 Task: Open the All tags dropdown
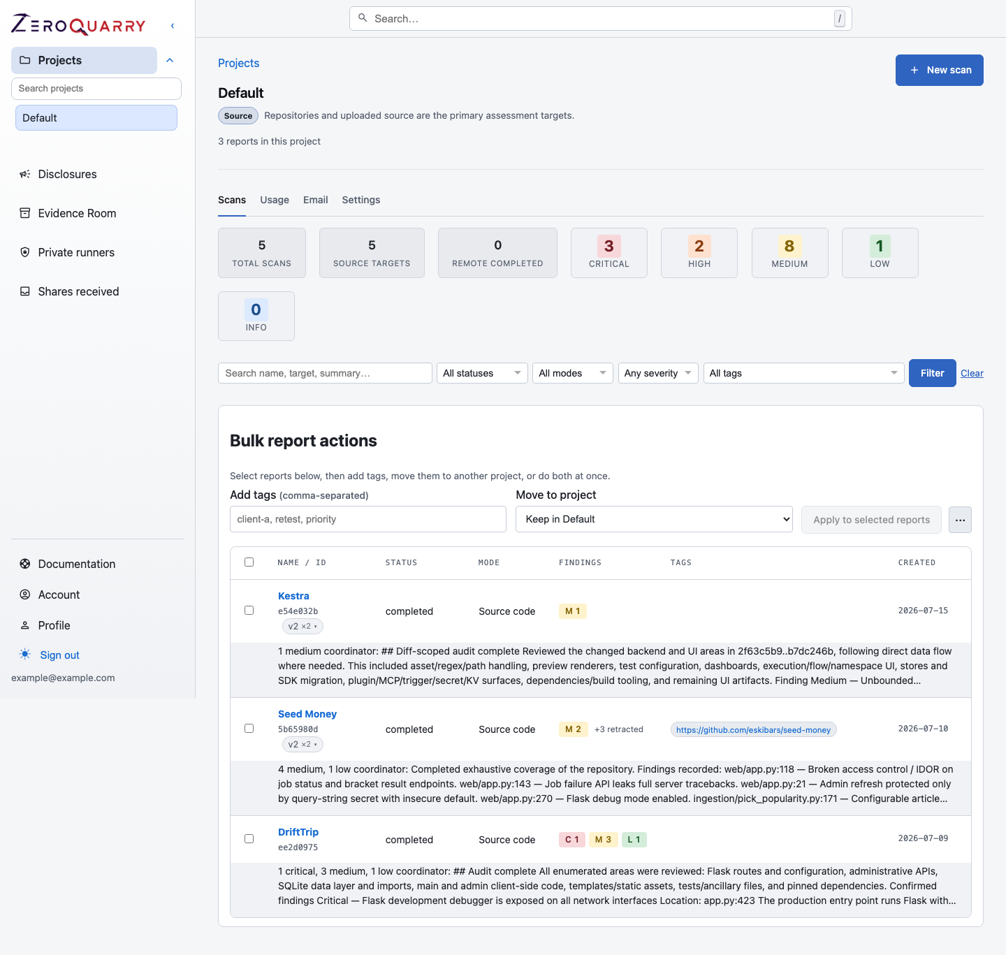(x=803, y=373)
